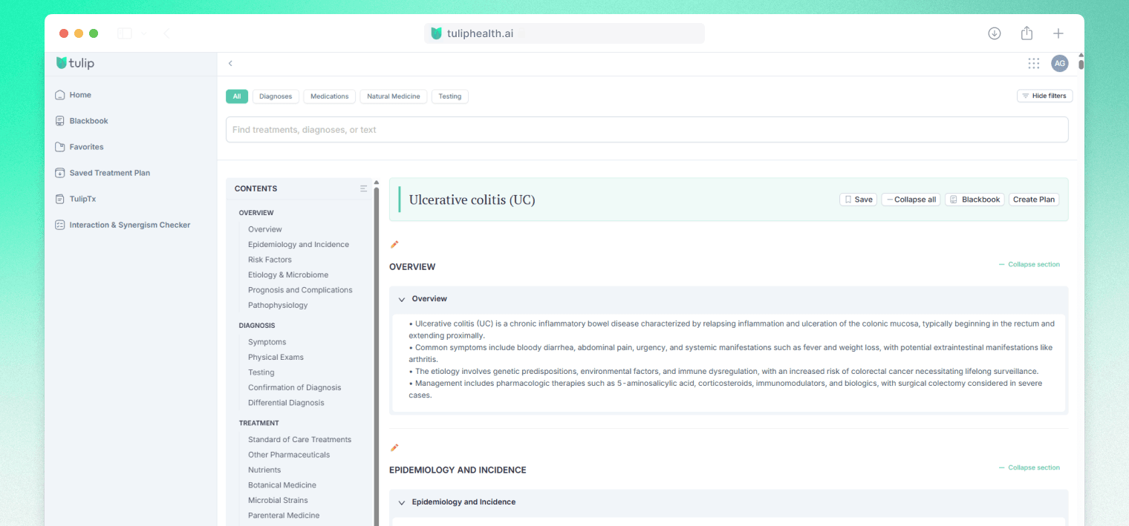Viewport: 1129px width, 526px height.
Task: Click the main page scrollbar
Action: pos(1081,64)
